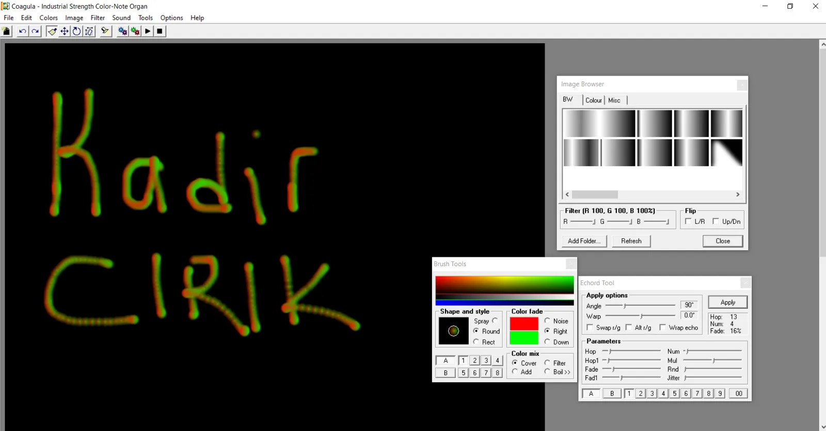This screenshot has width=826, height=431.
Task: Click the Undo arrow in toolbar
Action: coord(23,31)
